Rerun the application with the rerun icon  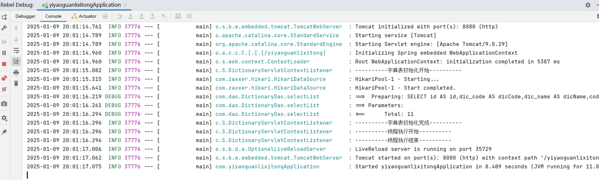point(4,17)
